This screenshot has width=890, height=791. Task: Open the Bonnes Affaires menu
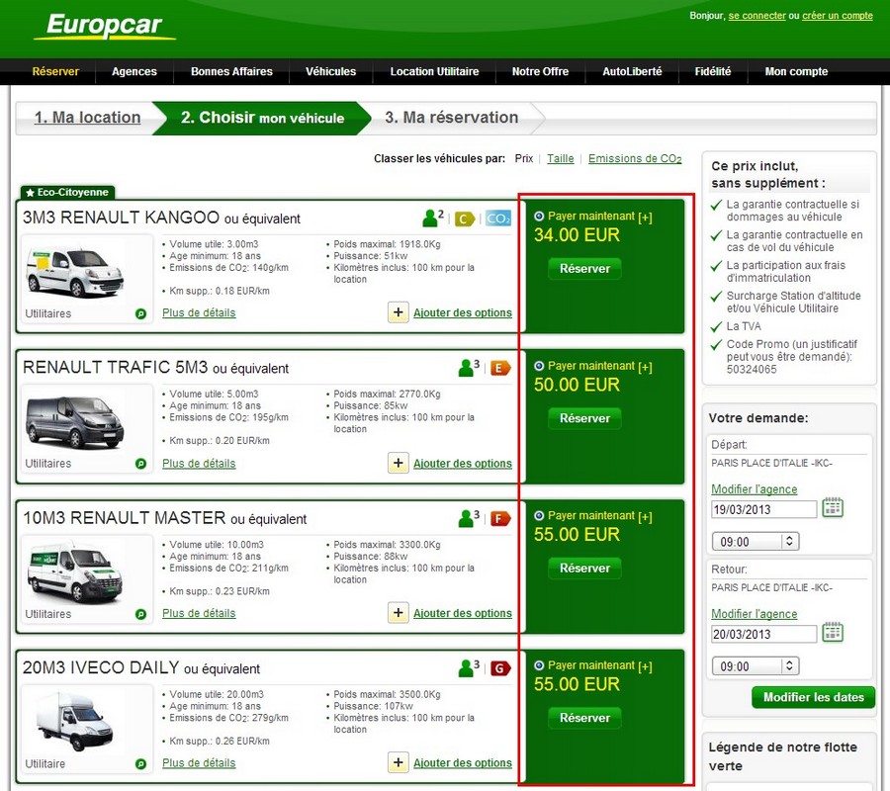click(231, 71)
